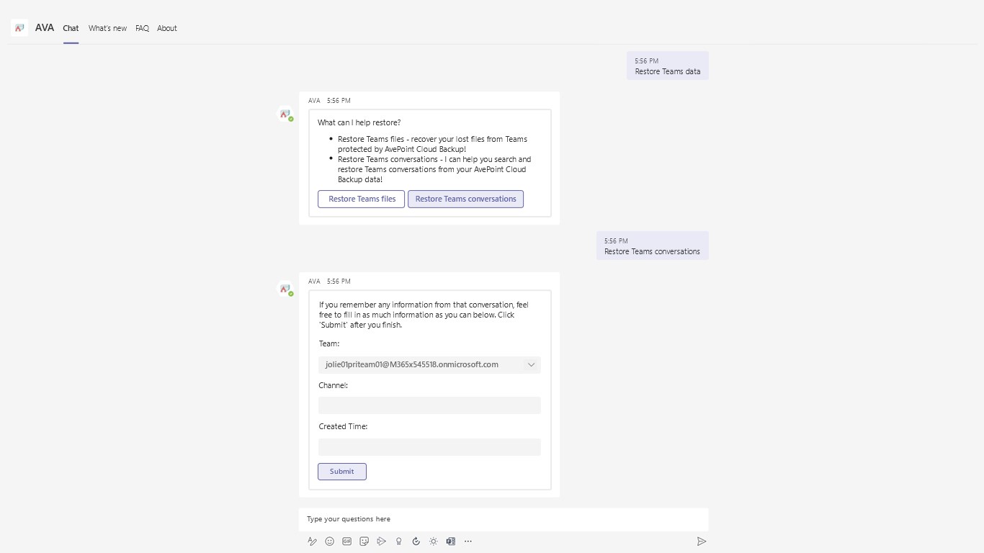Image resolution: width=984 pixels, height=553 pixels.
Task: Click the 'Team:' field label
Action: (x=329, y=343)
